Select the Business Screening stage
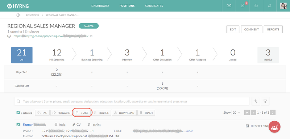 click(x=92, y=55)
